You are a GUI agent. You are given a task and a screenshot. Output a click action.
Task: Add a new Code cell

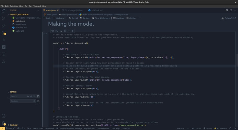pos(47,18)
